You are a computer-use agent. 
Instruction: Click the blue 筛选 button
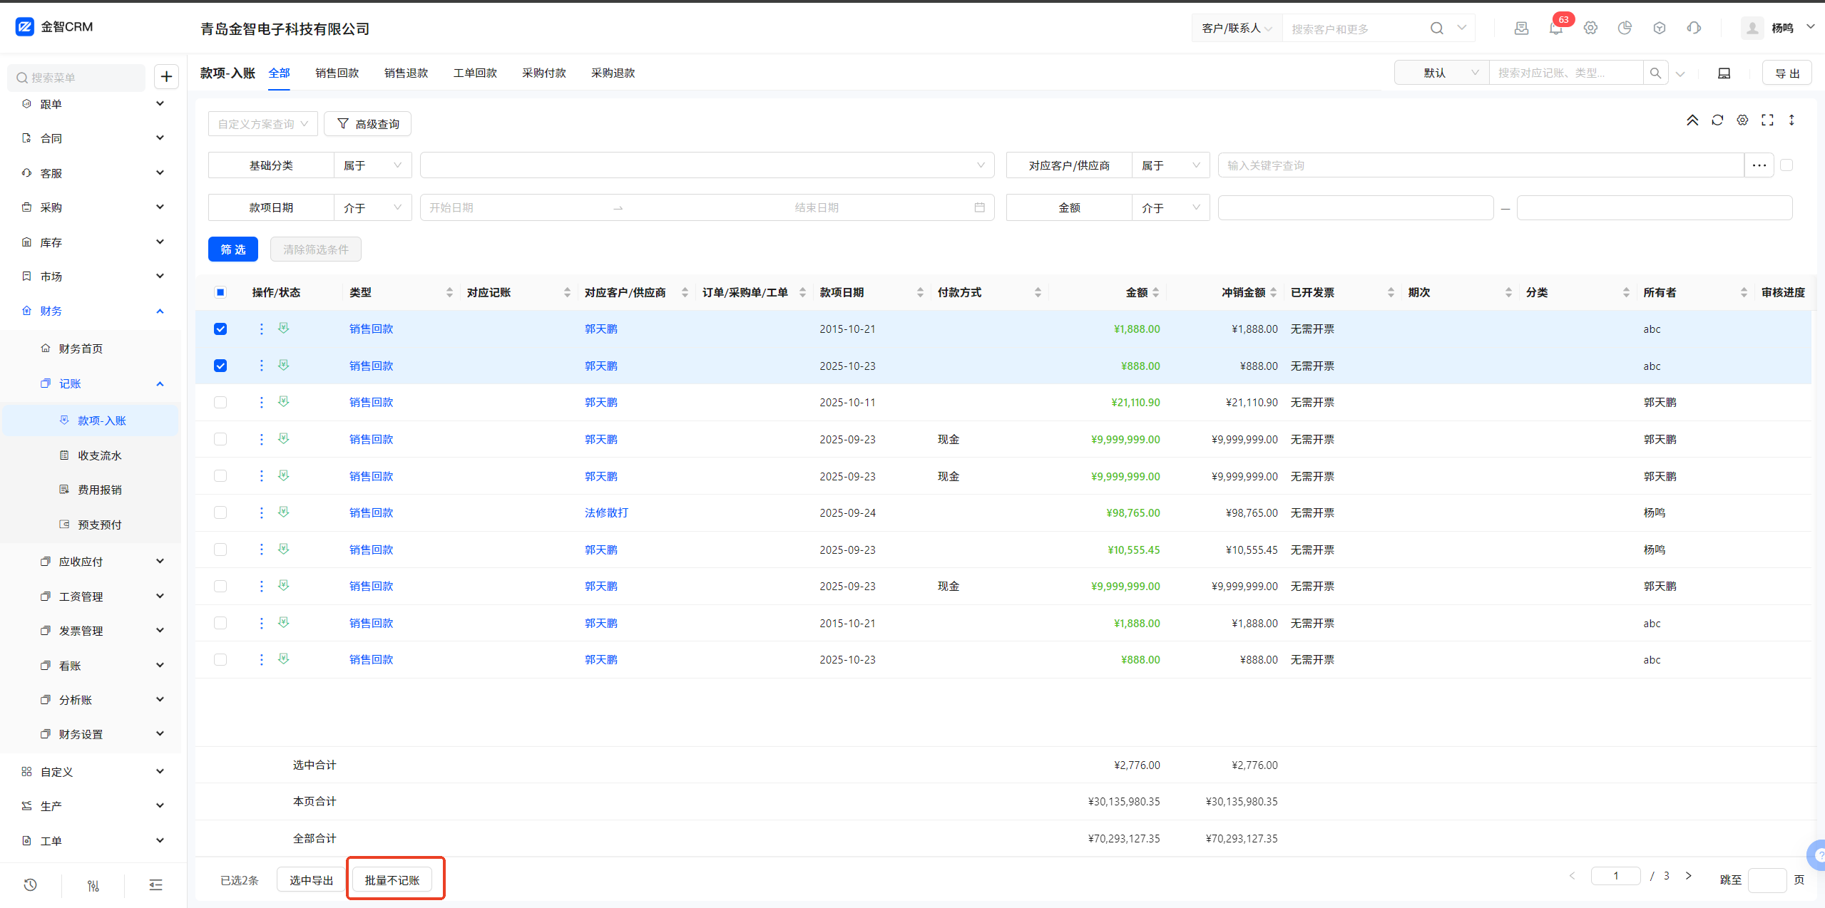click(x=233, y=249)
